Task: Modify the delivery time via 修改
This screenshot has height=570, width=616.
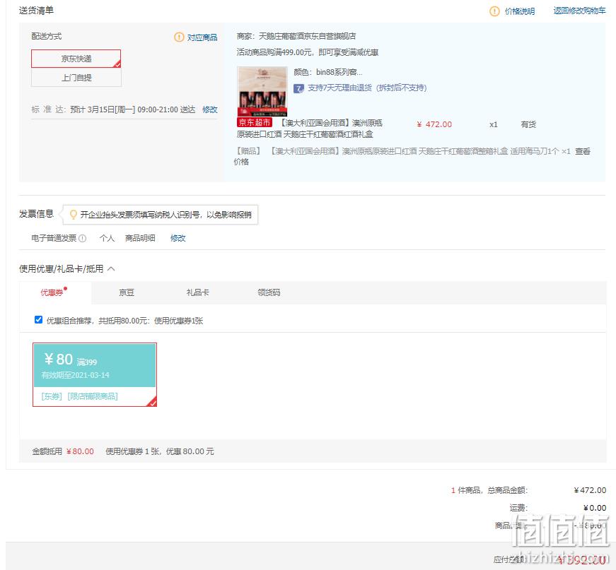Action: (x=210, y=110)
